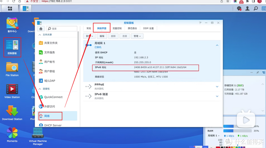Open the Control Panel desktop icon
The width and height of the screenshot is (266, 148).
point(12,47)
